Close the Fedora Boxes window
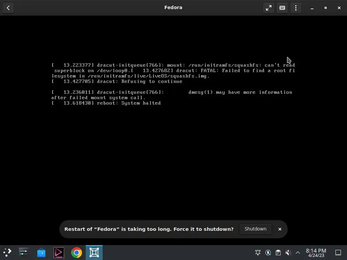 coord(339,8)
